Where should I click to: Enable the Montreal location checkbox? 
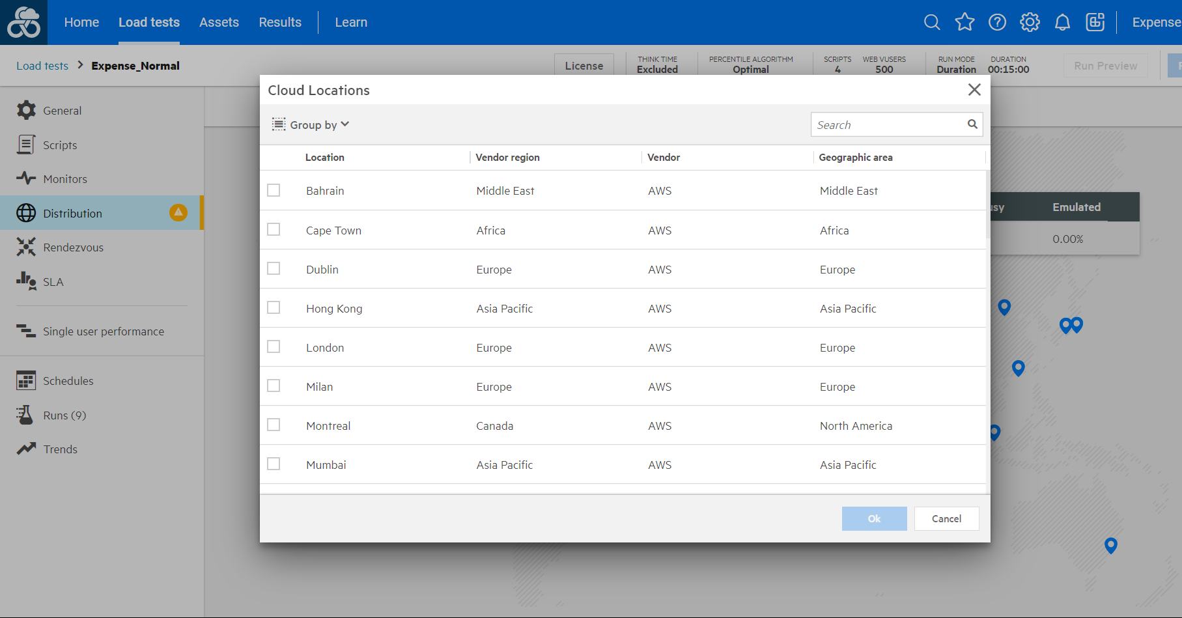click(274, 425)
